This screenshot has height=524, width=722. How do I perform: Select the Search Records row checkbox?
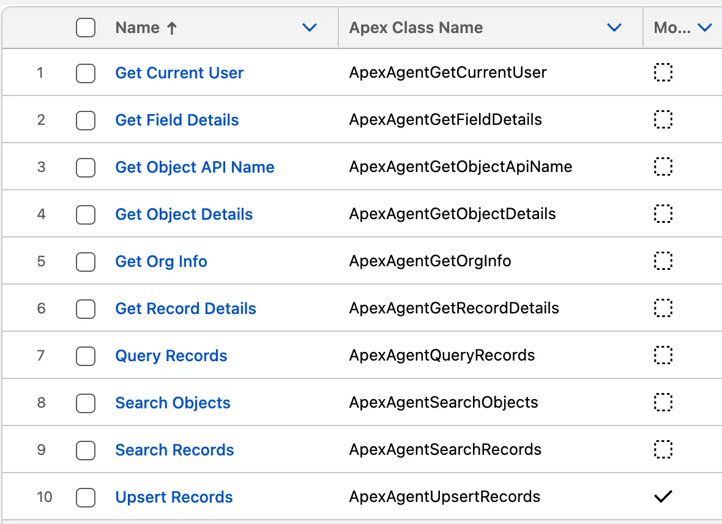pos(86,451)
